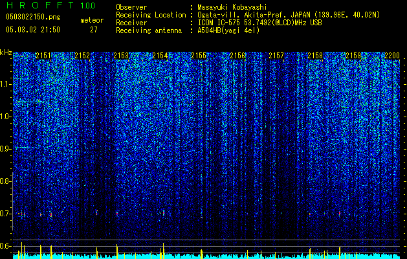Click the Receiver field label
This screenshot has height=259, width=407.
click(x=131, y=23)
